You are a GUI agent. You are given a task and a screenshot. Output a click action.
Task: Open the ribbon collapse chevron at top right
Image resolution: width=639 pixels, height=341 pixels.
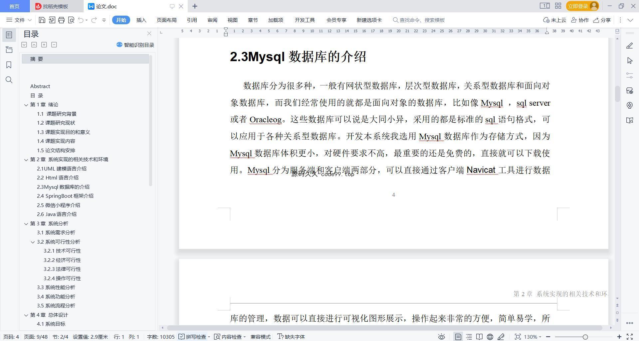630,20
